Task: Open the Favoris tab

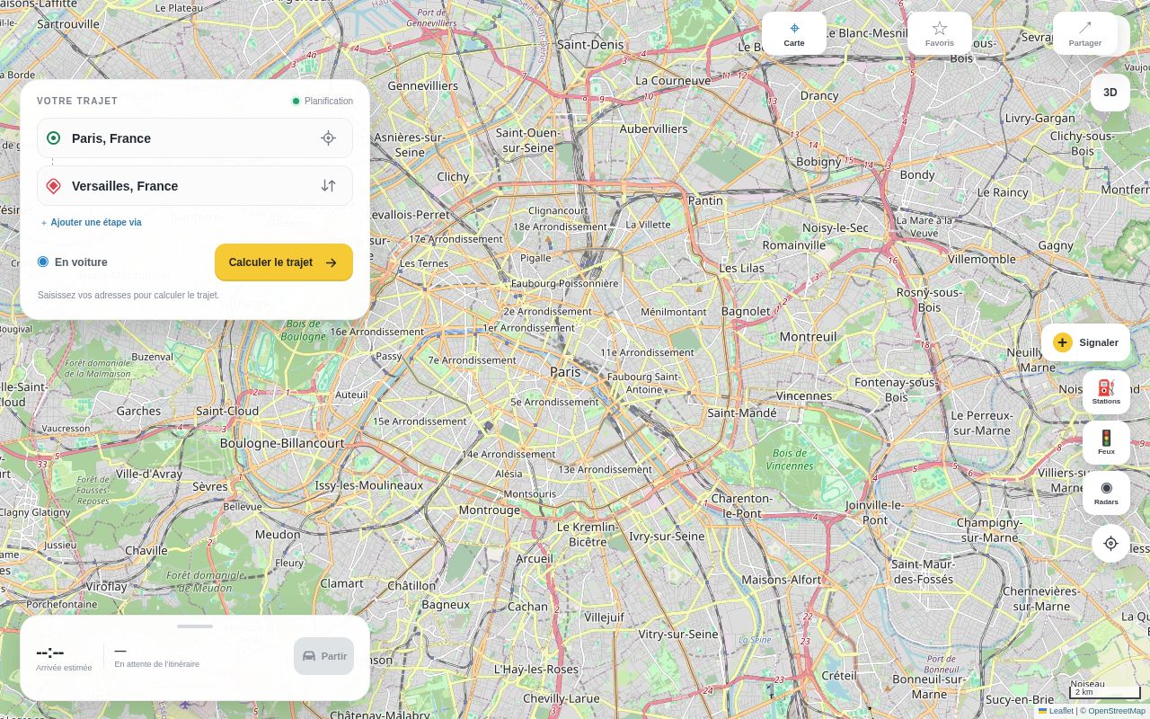Action: pyautogui.click(x=940, y=33)
